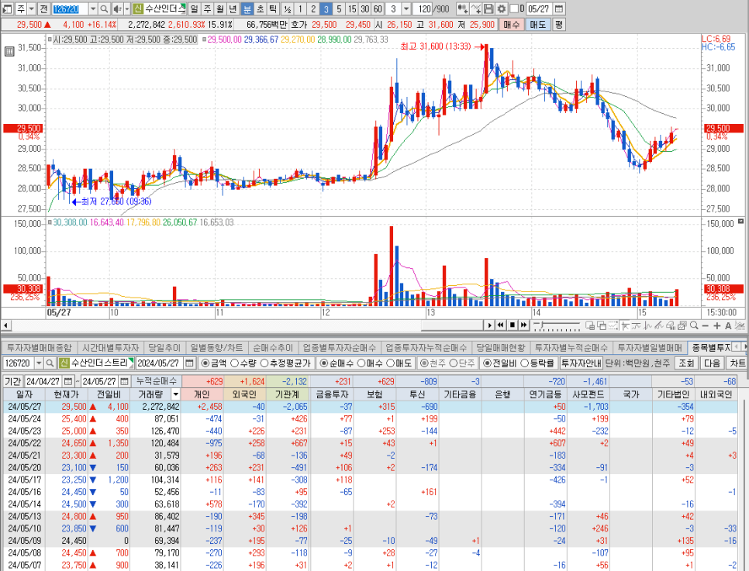Click the chart grid table icon at left
This screenshot has height=571, width=749.
(x=9, y=51)
